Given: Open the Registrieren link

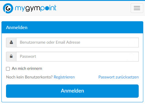Looking at the screenshot, I should [64, 77].
